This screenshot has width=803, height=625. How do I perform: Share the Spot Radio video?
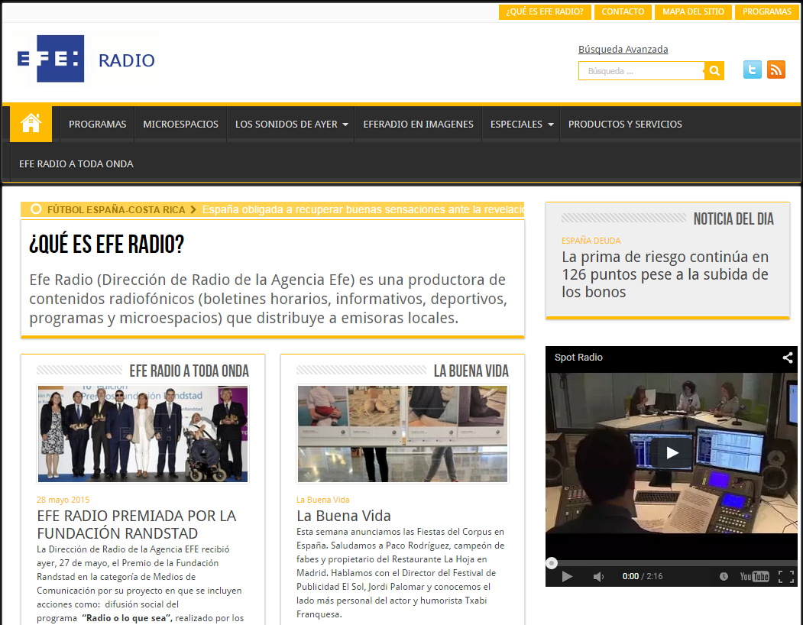tap(788, 358)
